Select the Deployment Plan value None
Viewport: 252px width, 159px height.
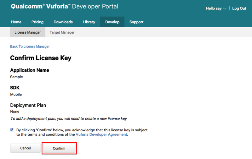tap(14, 112)
